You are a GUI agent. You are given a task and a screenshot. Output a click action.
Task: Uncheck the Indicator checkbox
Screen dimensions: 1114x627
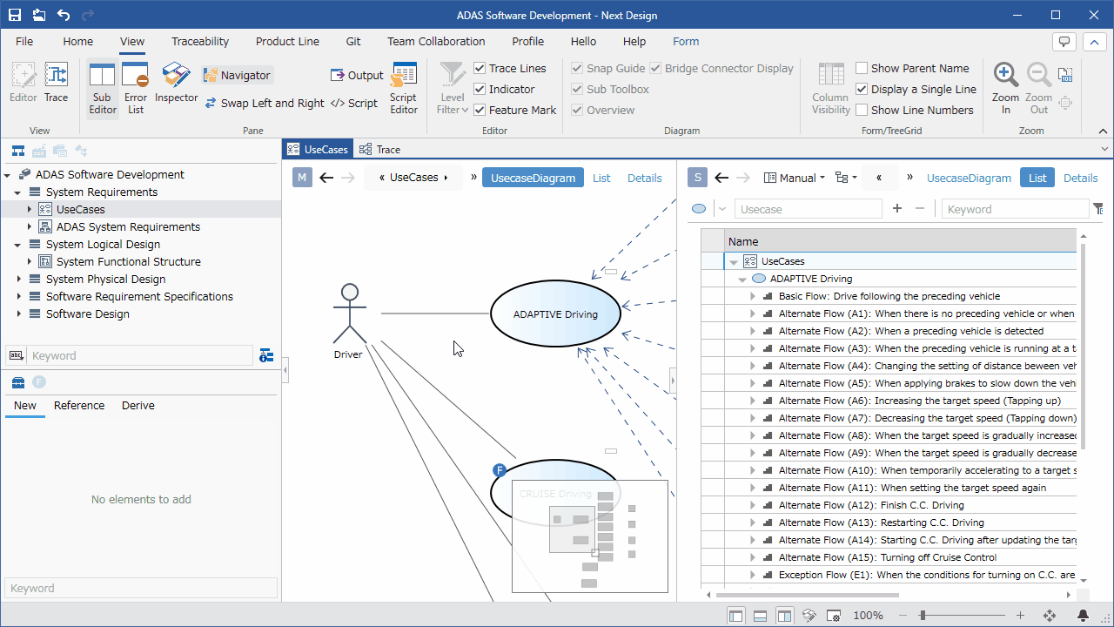(x=480, y=89)
